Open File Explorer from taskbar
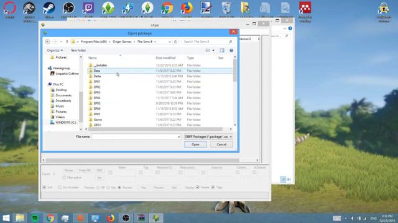Screen dimensions: 398x223 [20, 218]
